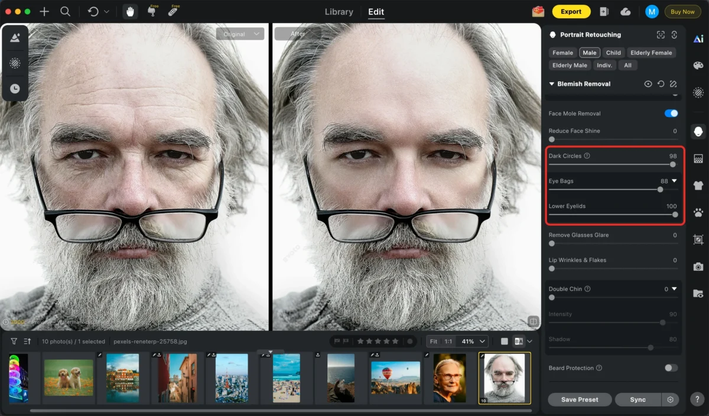
Task: Turn off Face Mole Removal switch
Action: [671, 113]
